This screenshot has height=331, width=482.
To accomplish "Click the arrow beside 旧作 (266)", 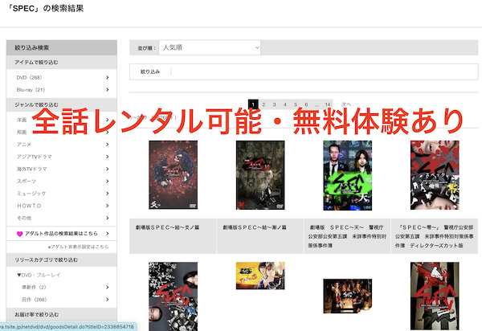I will pos(108,300).
